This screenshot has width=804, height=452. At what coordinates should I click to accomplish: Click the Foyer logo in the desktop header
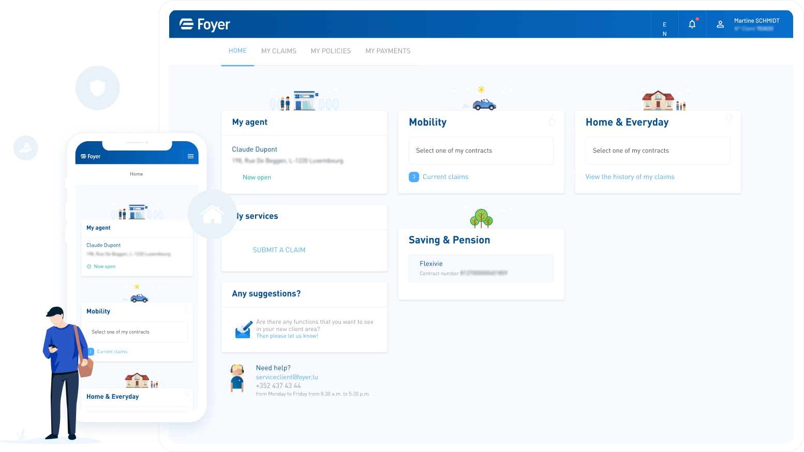[205, 24]
